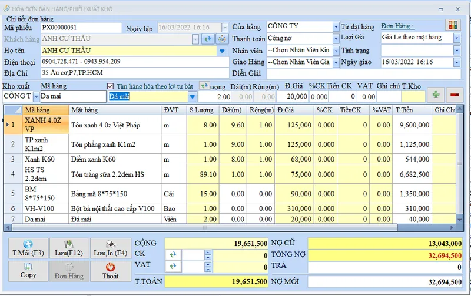Click the colored books icon near Đơn Hàng
Viewport: 471px width, 296px height.
(453, 25)
